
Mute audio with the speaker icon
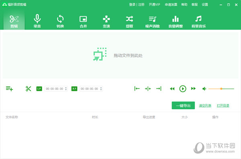tap(204, 89)
